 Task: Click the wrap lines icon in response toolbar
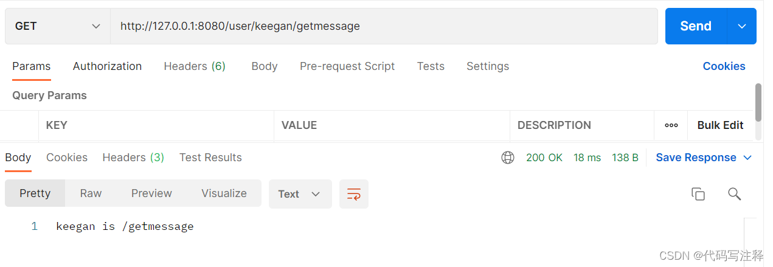[x=354, y=194]
